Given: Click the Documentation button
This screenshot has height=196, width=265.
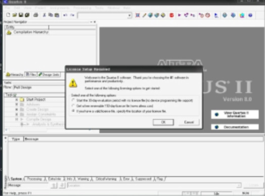Looking at the screenshot, I should point(235,127).
